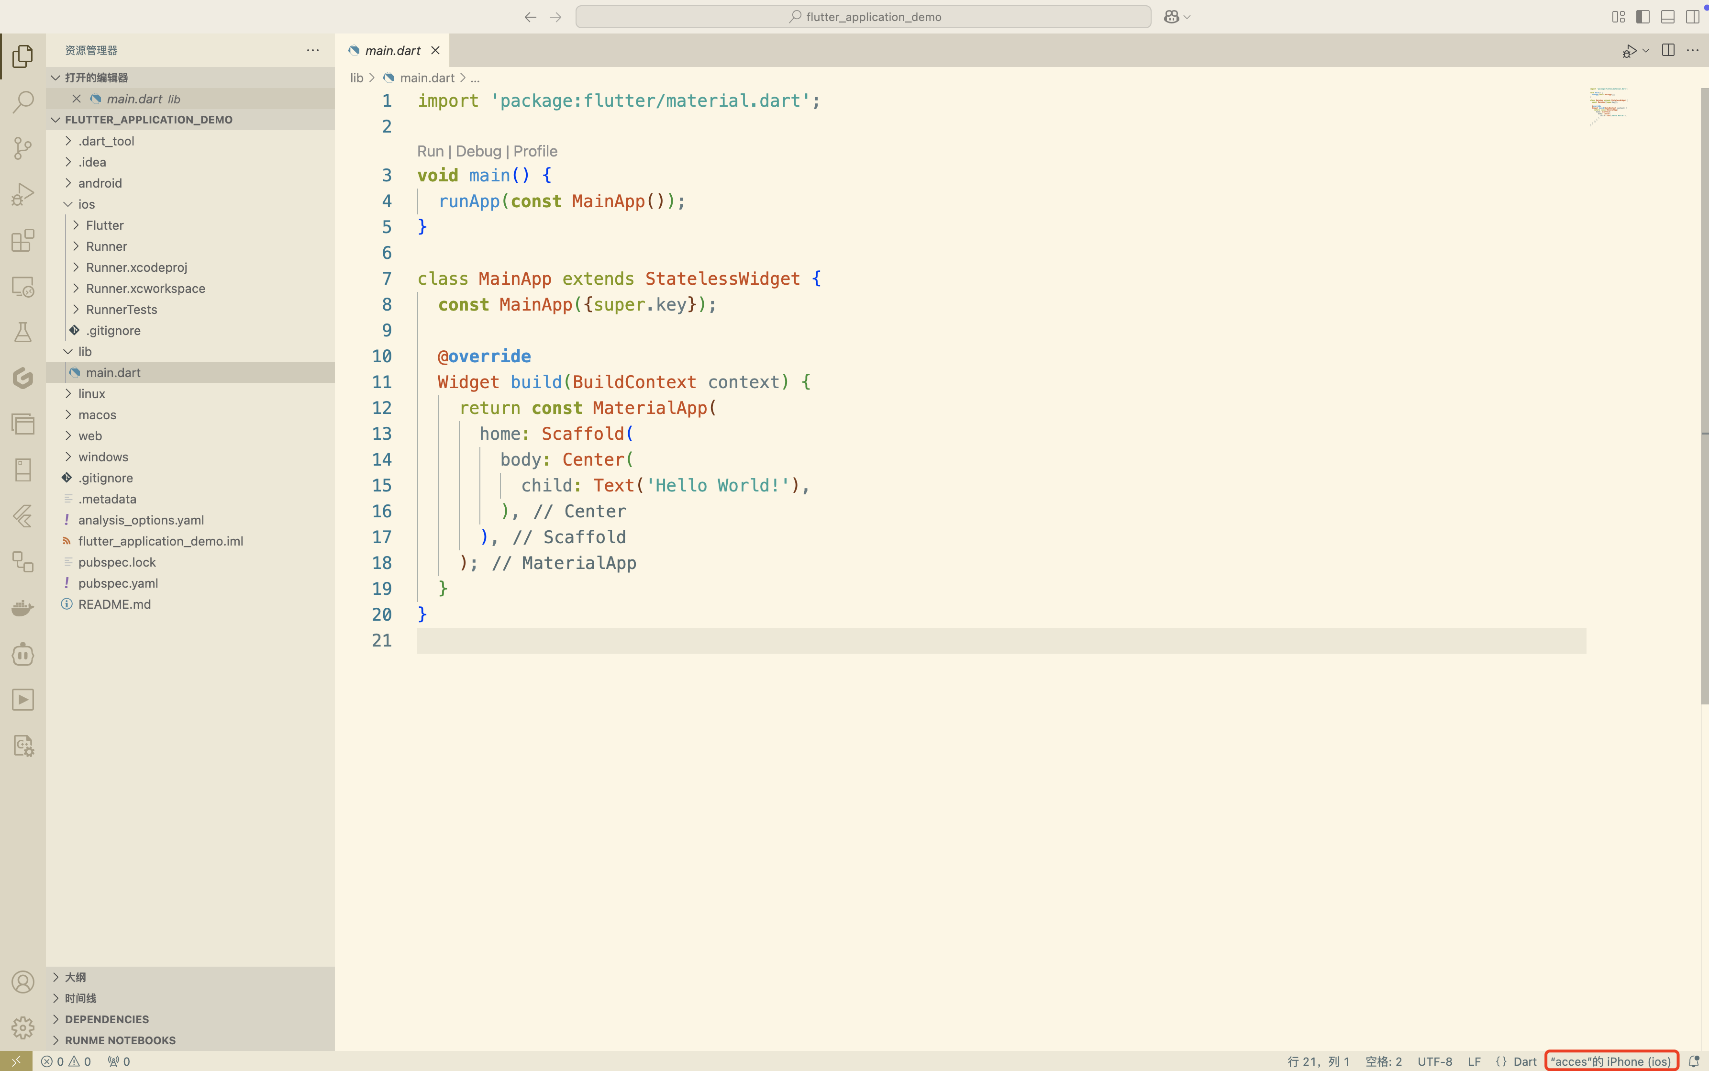Image resolution: width=1709 pixels, height=1071 pixels.
Task: Click the code minimap preview
Action: (1608, 106)
